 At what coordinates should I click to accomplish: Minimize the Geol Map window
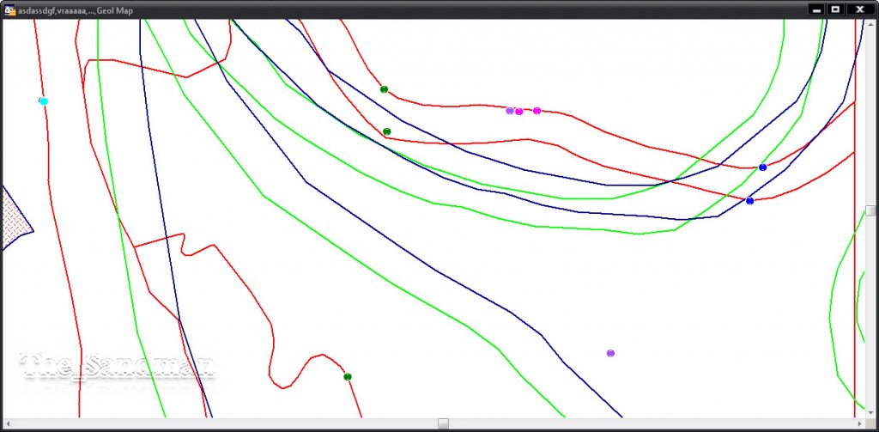pos(815,9)
